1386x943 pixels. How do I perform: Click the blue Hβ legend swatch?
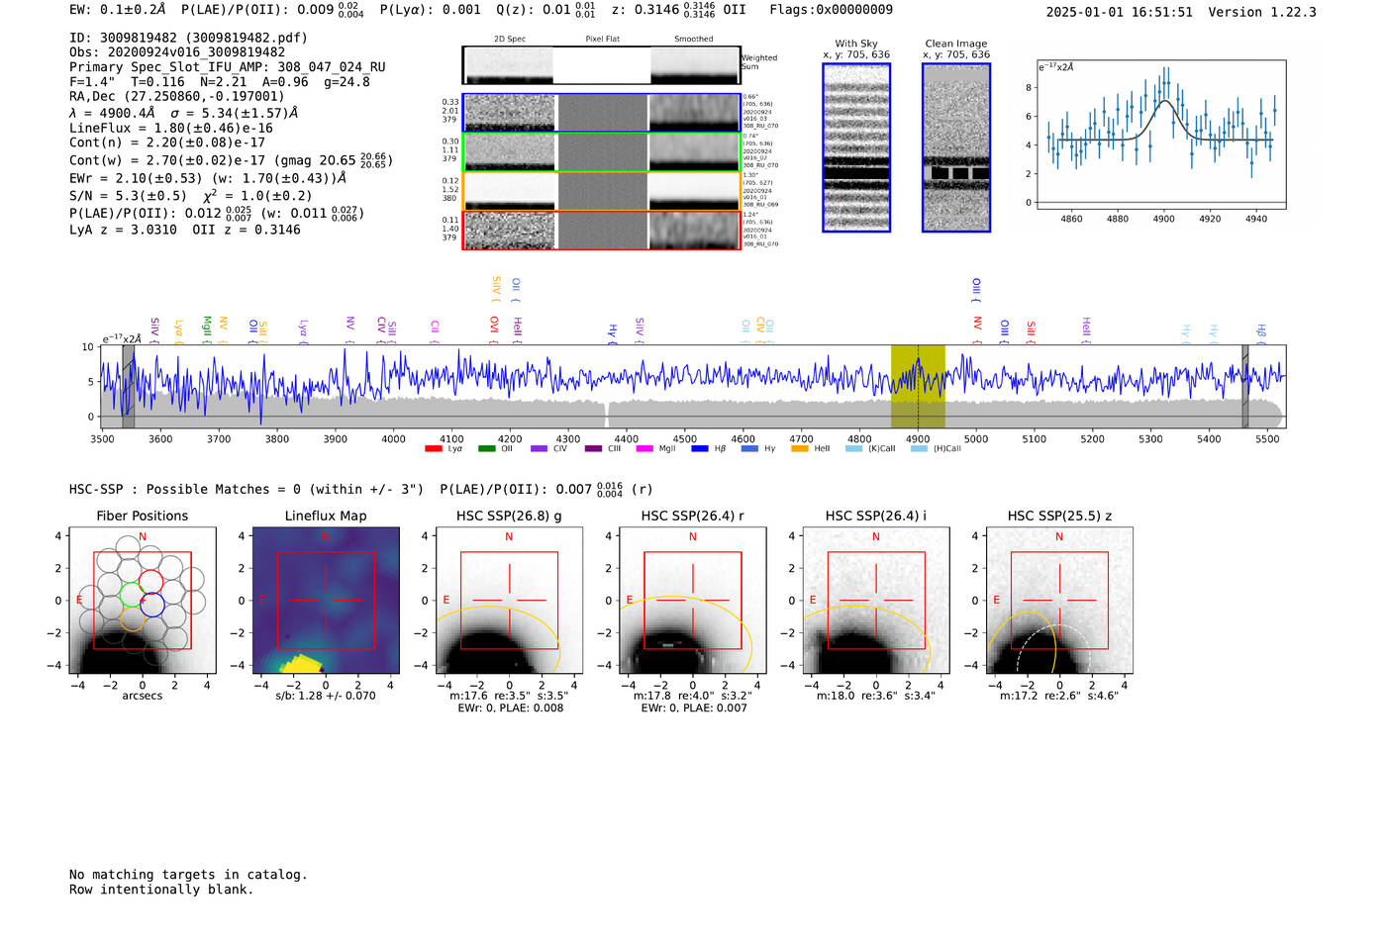pyautogui.click(x=700, y=449)
